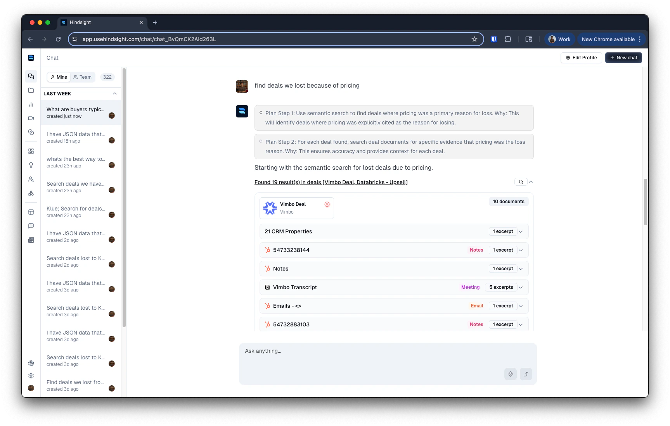Open the meeting recordings sidebar icon
Image resolution: width=670 pixels, height=426 pixels.
coord(31,118)
